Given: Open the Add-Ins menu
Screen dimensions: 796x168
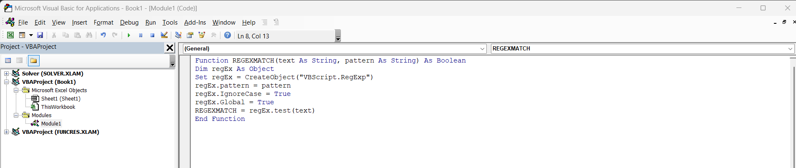Looking at the screenshot, I should [195, 23].
